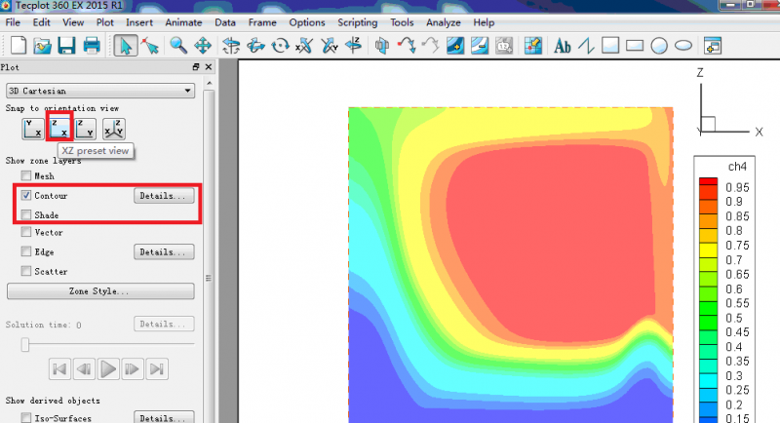Select the circle drawing tool
This screenshot has height=423, width=780.
[x=659, y=46]
